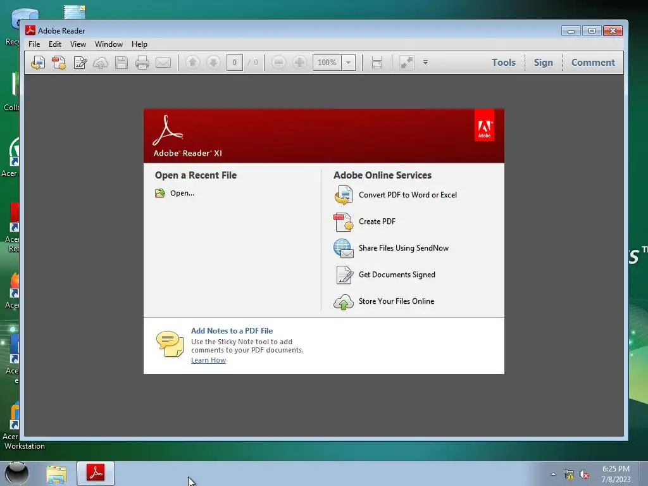Click the Adobe Reader title bar icon
The image size is (648, 486).
coord(30,30)
